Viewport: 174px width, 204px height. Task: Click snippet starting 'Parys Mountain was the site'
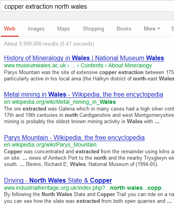click(89, 76)
